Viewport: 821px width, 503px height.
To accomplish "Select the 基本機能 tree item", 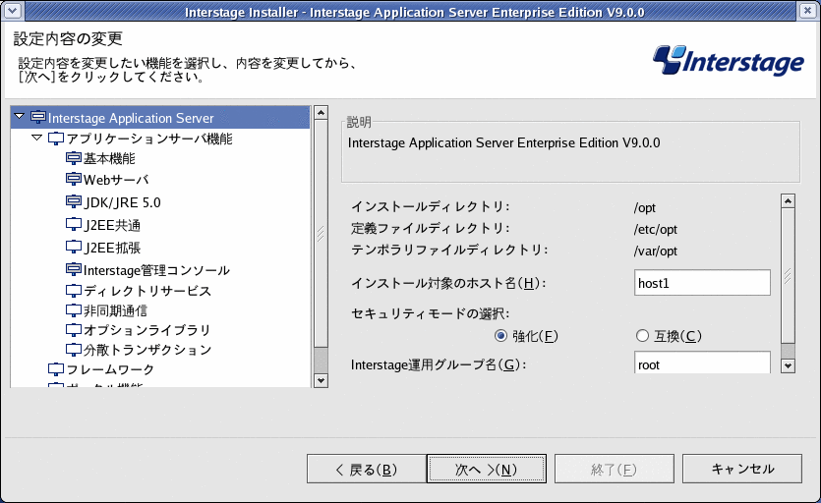I will 109,158.
